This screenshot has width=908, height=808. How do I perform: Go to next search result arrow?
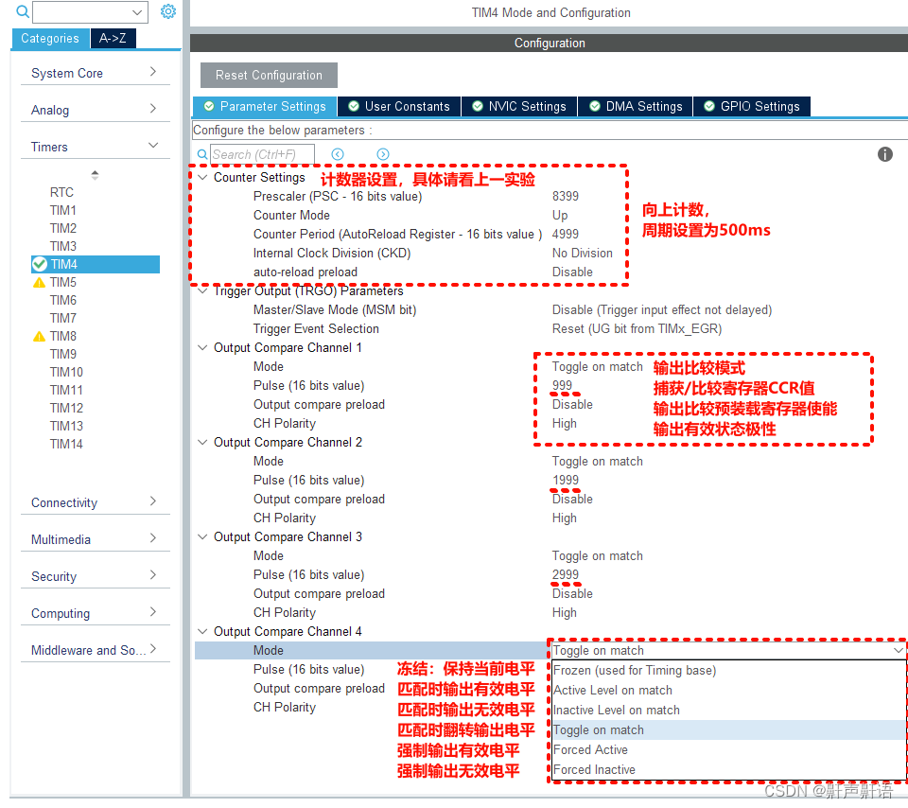click(383, 154)
